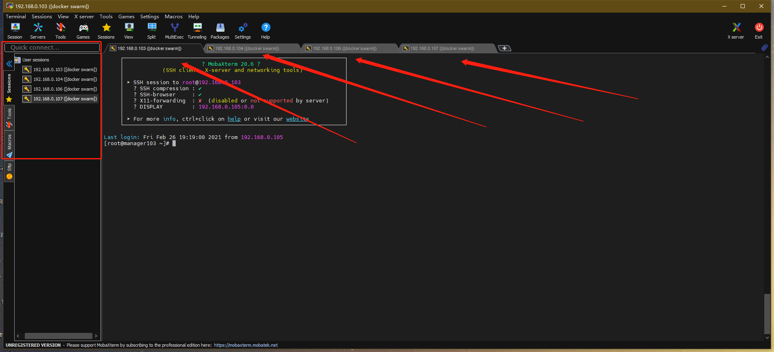Open the mobaxterm.mobatek.net link in the status bar
The height and width of the screenshot is (352, 774).
coord(246,345)
